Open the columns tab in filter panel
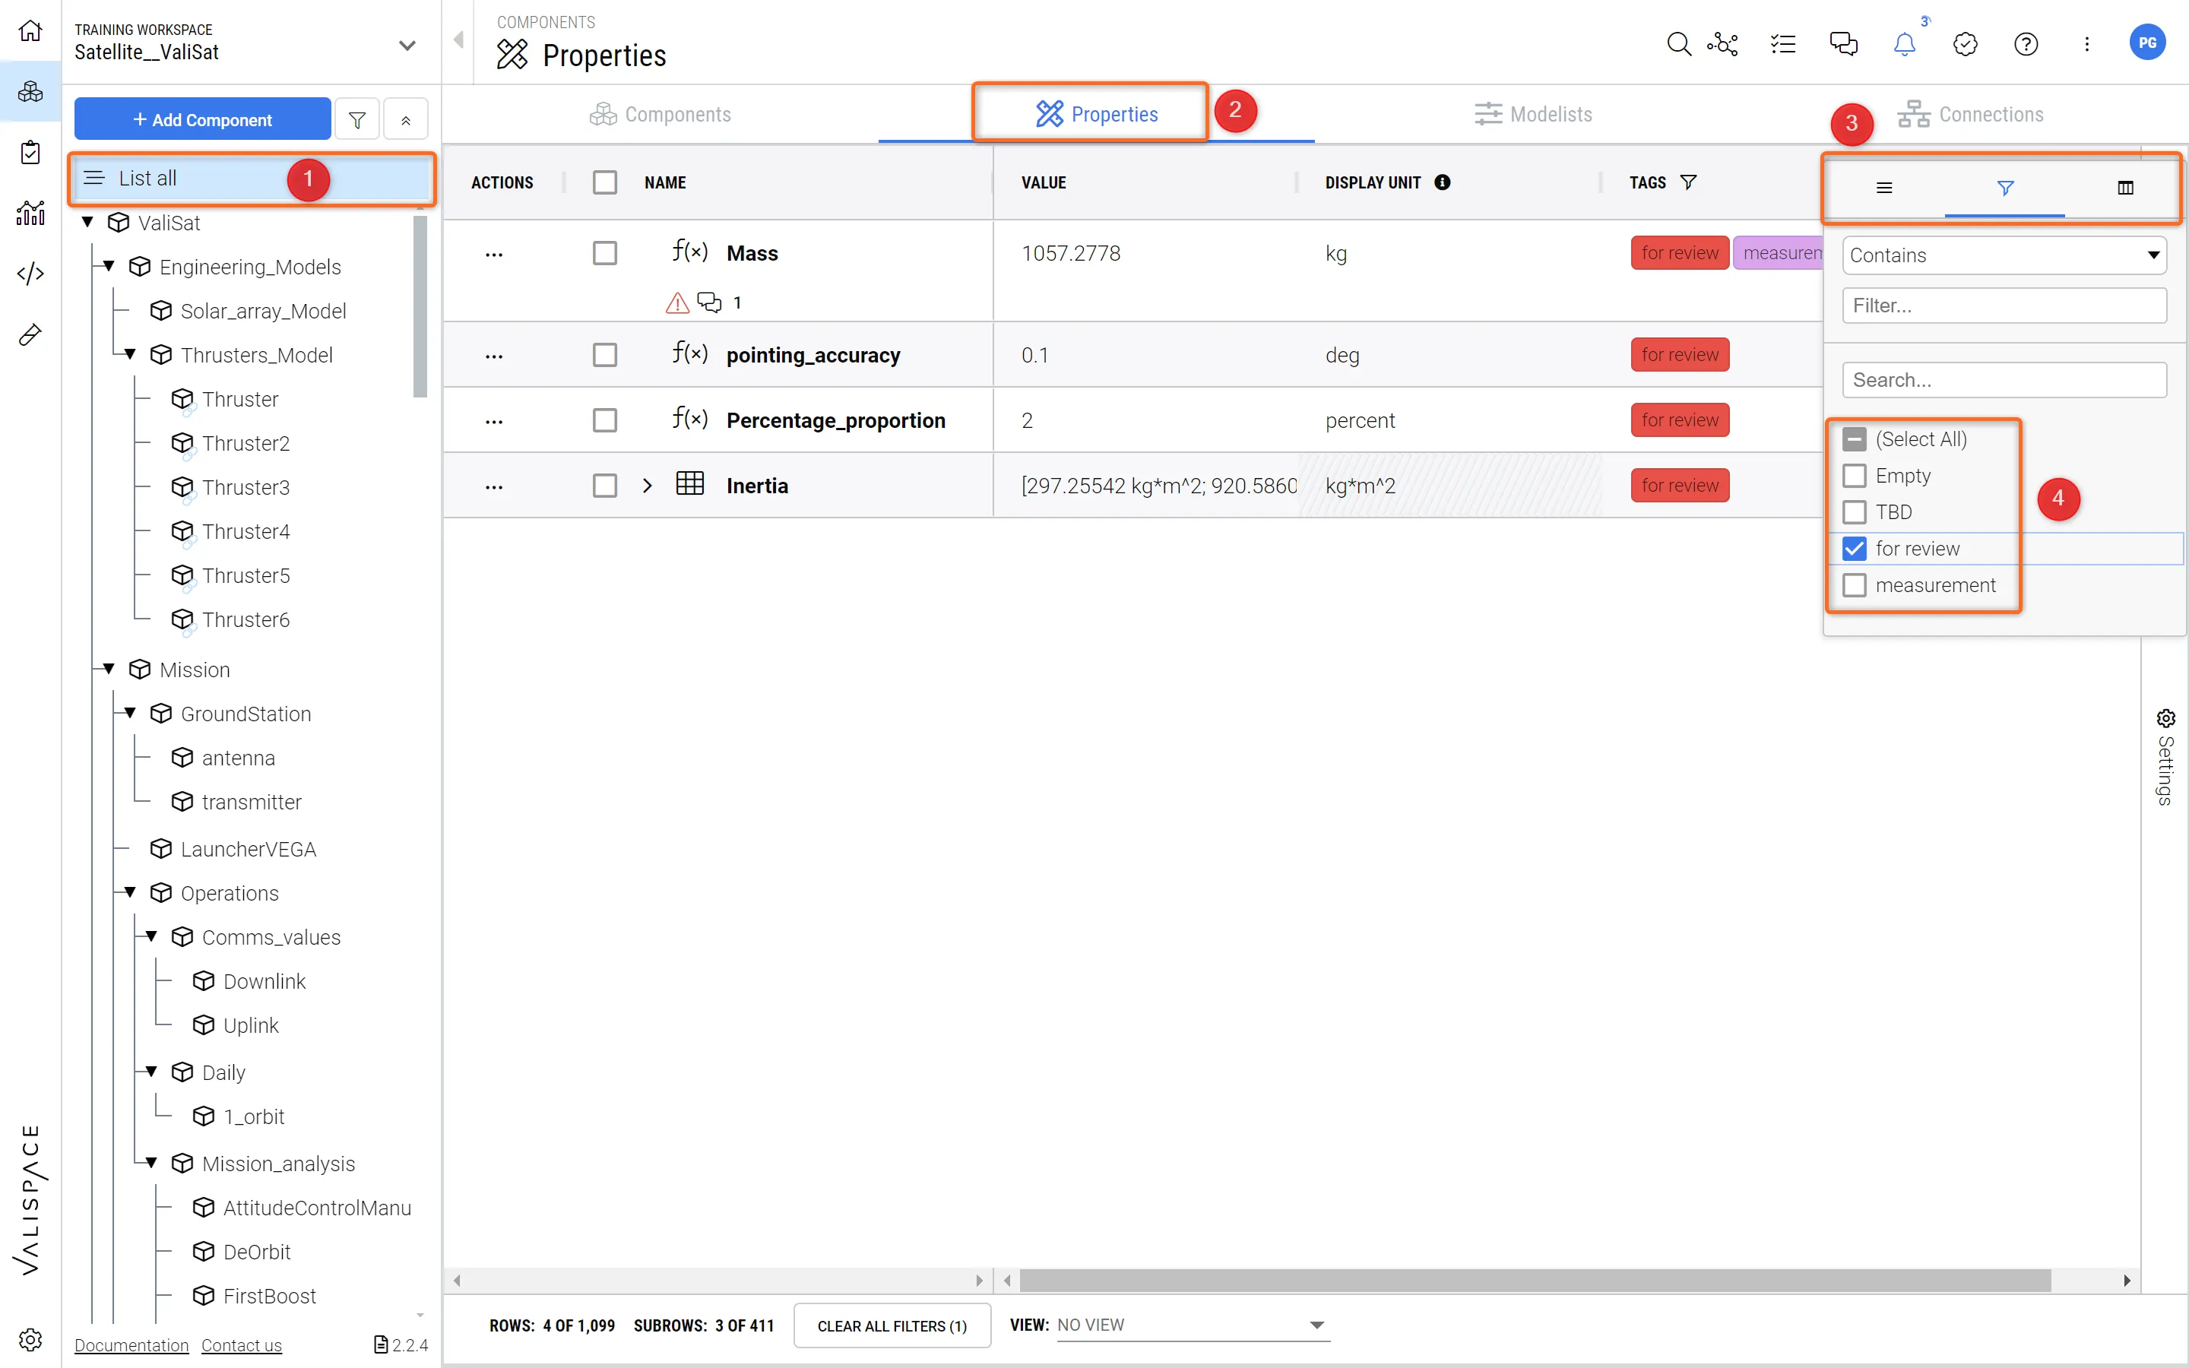 coord(2125,187)
